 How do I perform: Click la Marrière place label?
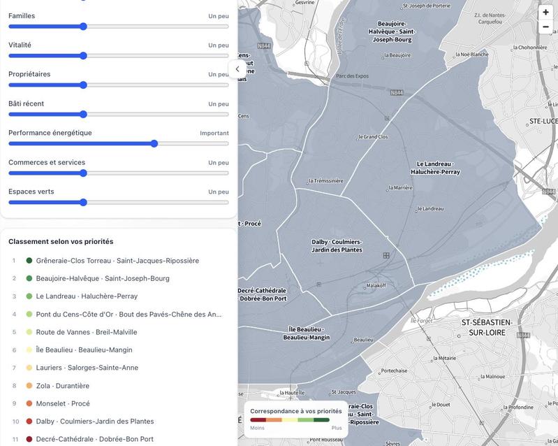pyautogui.click(x=400, y=188)
